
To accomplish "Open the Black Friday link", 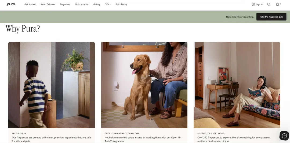I will (x=121, y=5).
